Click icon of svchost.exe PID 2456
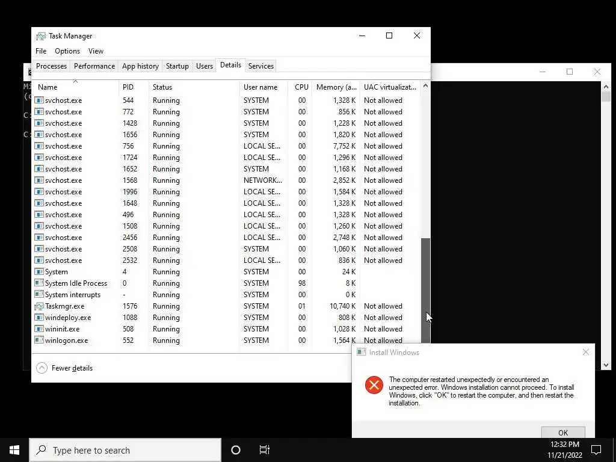Viewport: 616px width, 462px height. coord(39,238)
